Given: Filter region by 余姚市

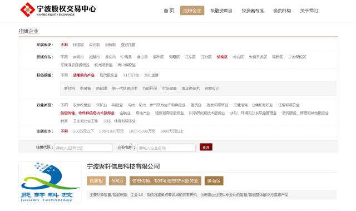Looking at the screenshot, I should (x=78, y=57).
